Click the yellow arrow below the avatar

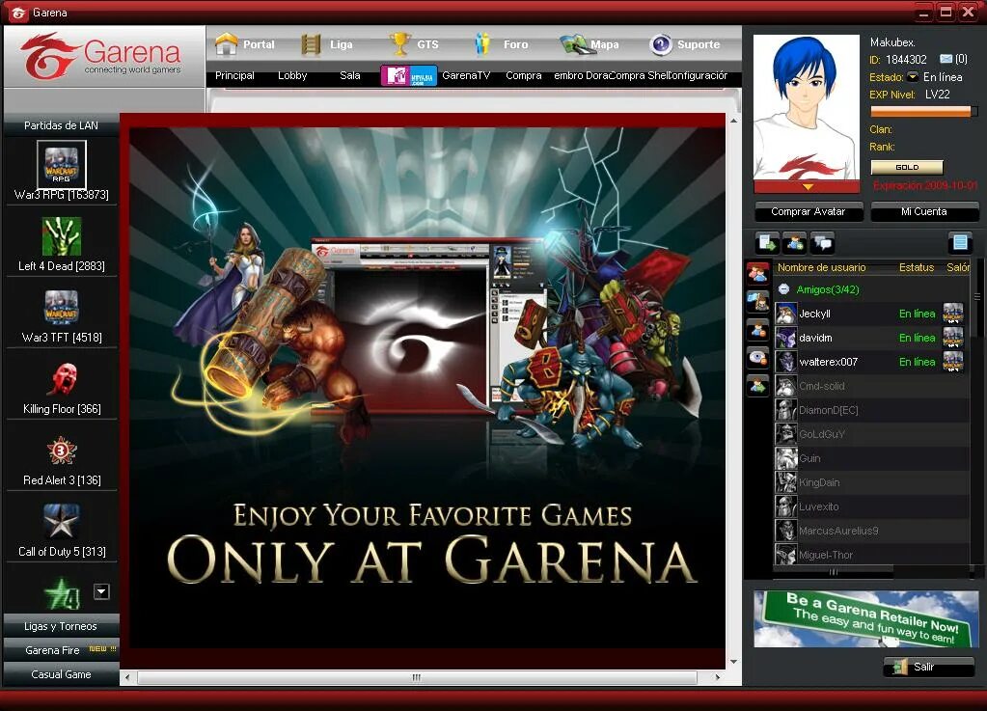(x=808, y=187)
